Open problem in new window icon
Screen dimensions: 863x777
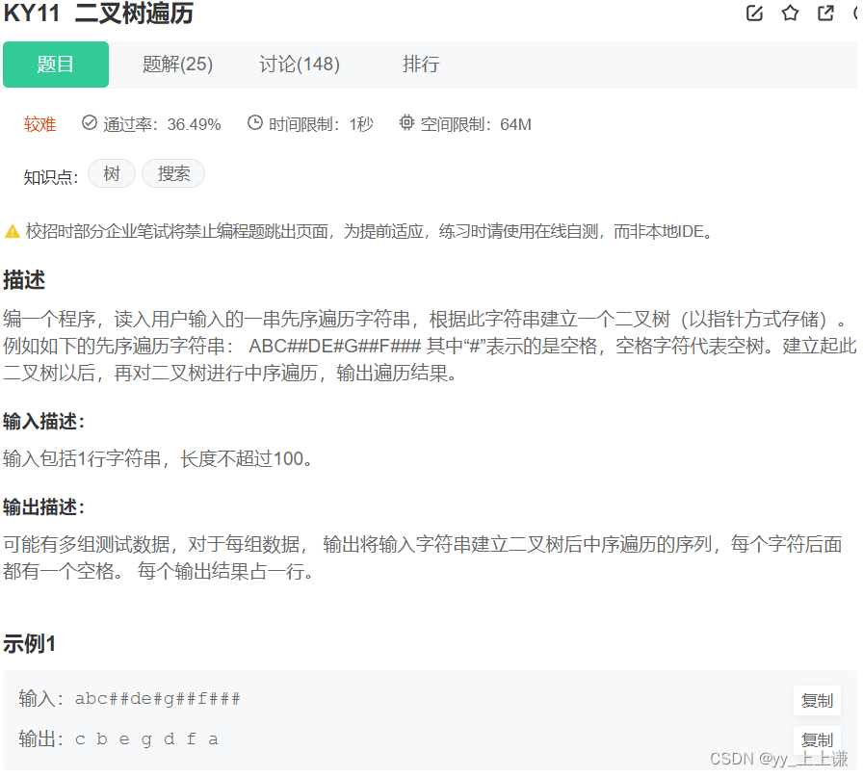(824, 13)
